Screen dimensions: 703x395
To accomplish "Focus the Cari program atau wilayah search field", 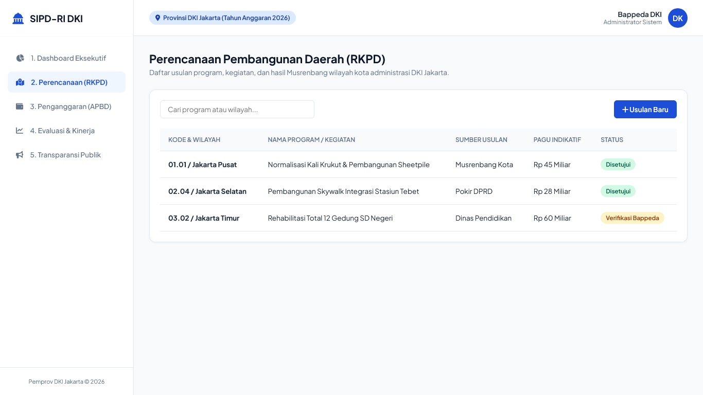I will pyautogui.click(x=237, y=110).
